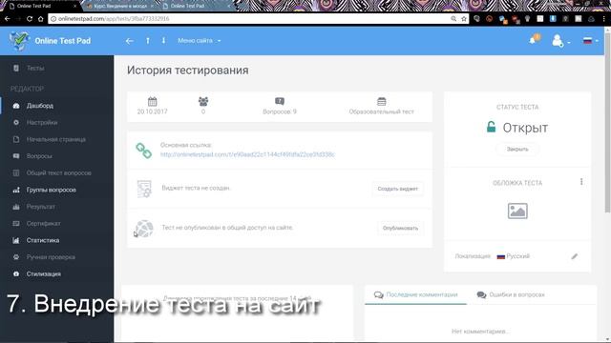Click the Online Test Pad logo

(x=50, y=41)
